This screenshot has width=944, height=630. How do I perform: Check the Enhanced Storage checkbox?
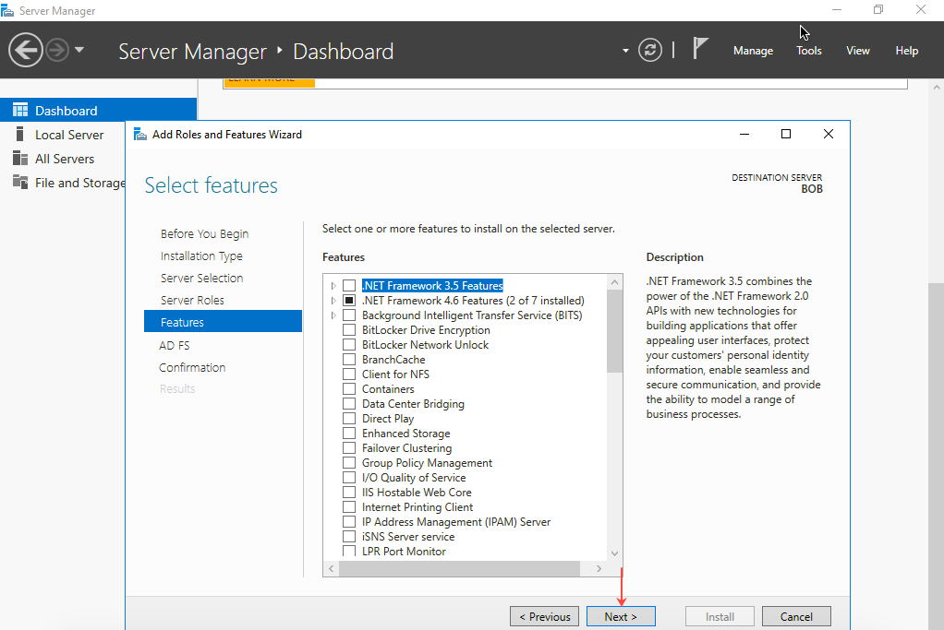(349, 434)
